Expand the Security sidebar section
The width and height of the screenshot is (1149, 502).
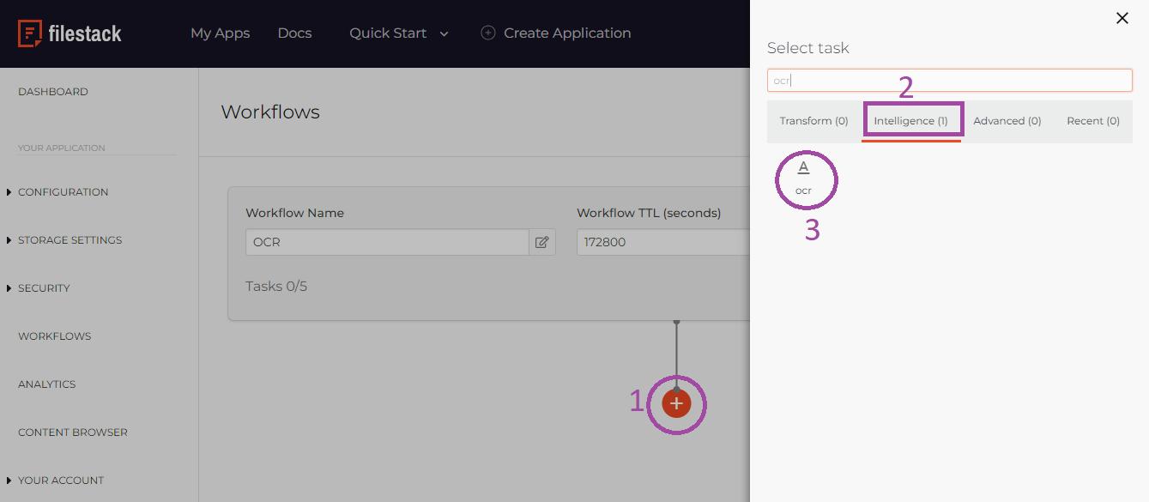click(44, 288)
